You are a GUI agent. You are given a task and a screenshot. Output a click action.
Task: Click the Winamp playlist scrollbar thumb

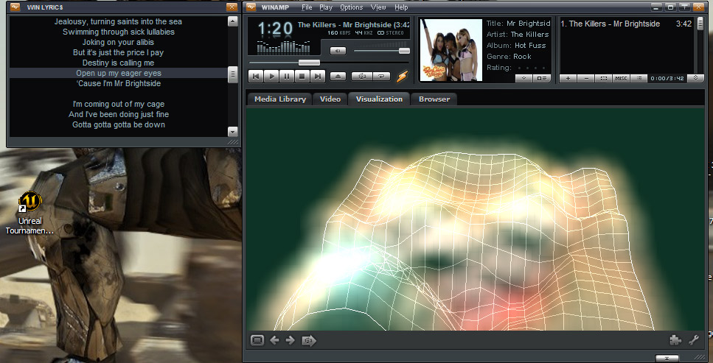click(700, 24)
